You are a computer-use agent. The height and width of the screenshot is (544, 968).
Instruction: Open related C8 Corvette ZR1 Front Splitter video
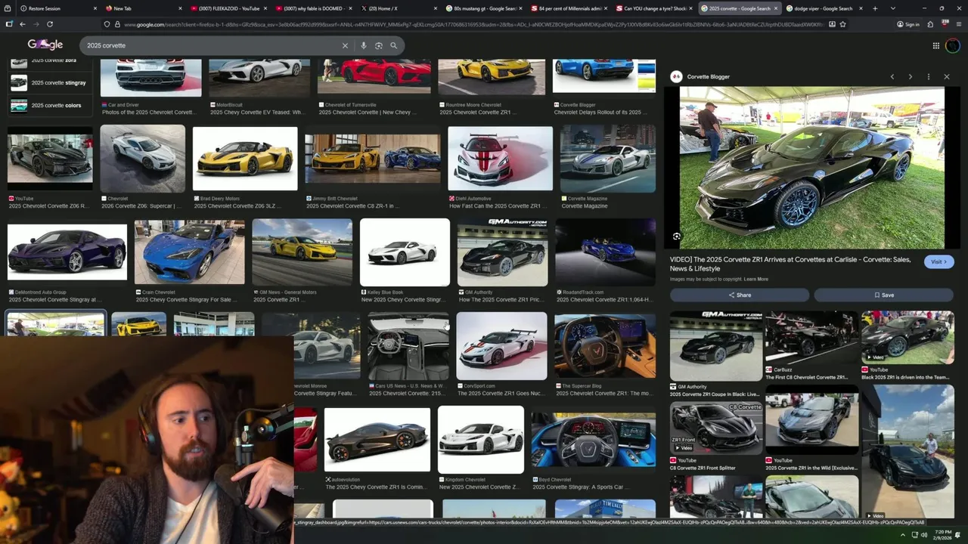[716, 428]
